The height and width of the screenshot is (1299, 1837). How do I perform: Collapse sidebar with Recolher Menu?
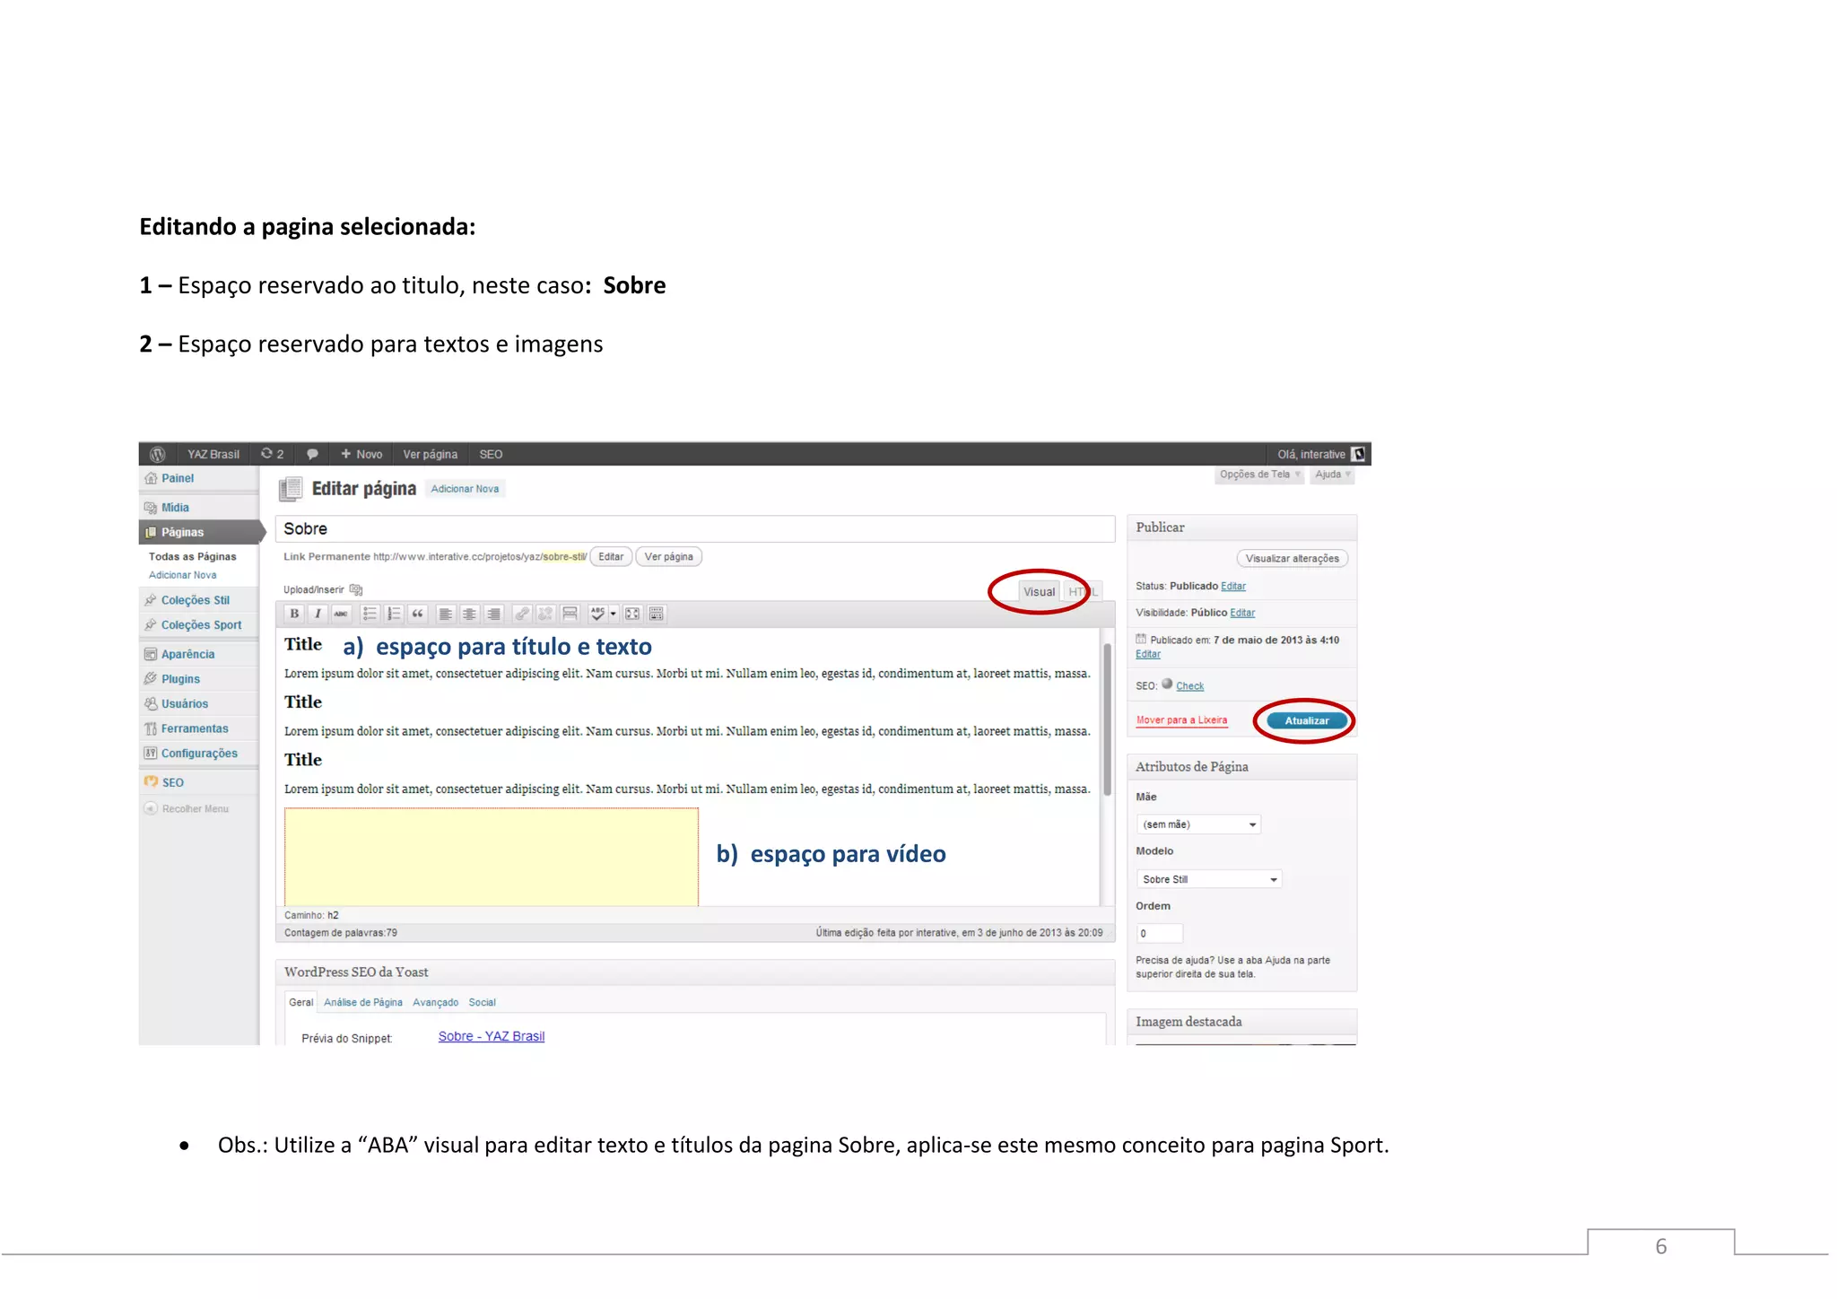pyautogui.click(x=187, y=808)
